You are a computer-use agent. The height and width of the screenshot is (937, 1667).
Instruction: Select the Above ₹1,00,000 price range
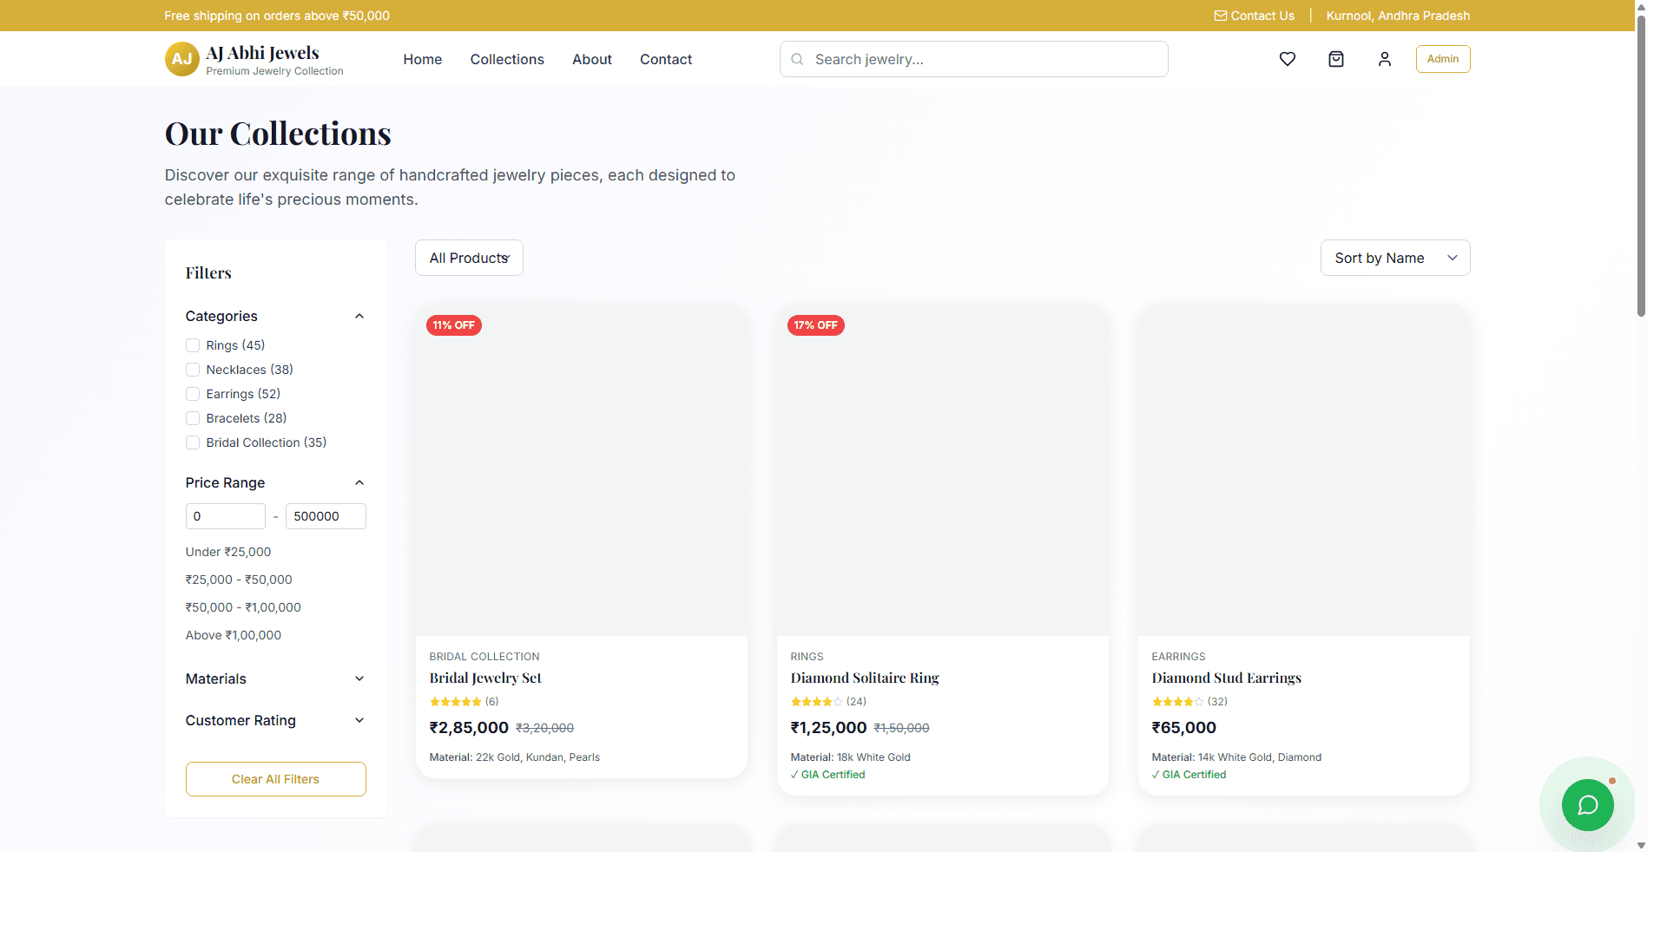coord(234,635)
